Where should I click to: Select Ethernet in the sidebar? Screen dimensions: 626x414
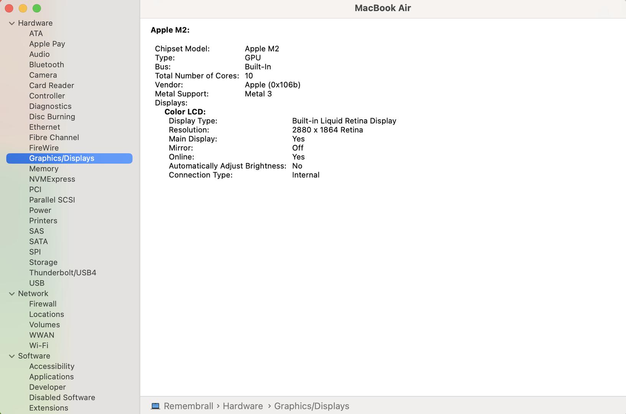click(44, 127)
